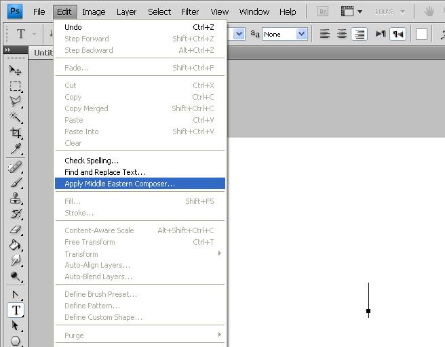445x347 pixels.
Task: Select the Crop tool
Action: point(16,132)
